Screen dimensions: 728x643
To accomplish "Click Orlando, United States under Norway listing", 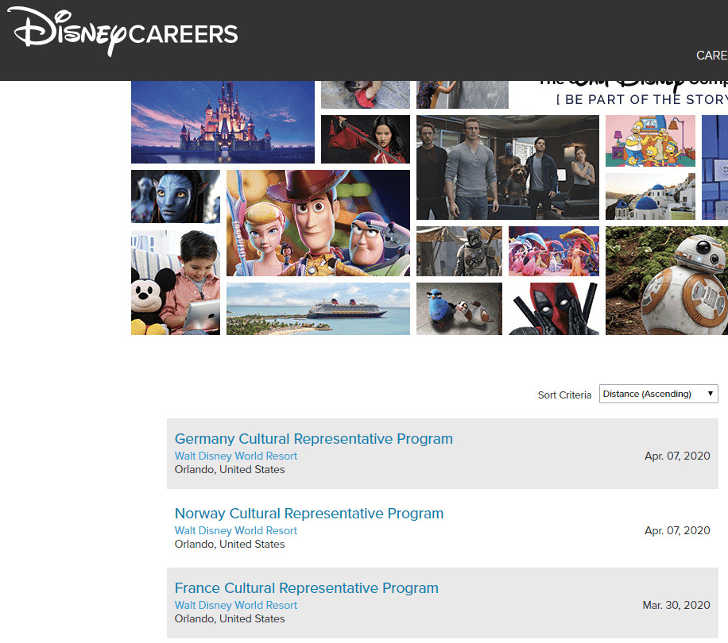I will pyautogui.click(x=230, y=544).
